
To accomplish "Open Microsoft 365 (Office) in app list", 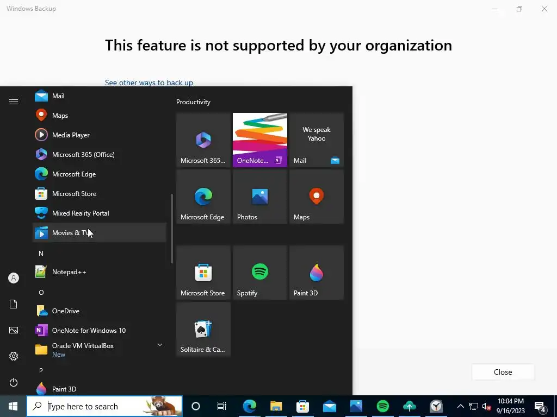I will 100,155.
